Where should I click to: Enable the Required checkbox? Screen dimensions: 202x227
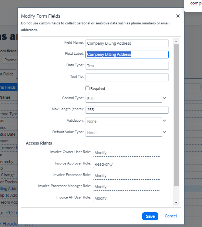pos(87,88)
